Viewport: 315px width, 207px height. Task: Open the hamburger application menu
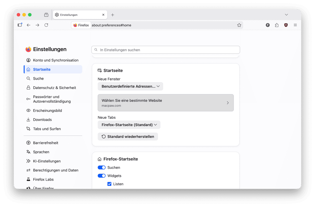(x=295, y=25)
